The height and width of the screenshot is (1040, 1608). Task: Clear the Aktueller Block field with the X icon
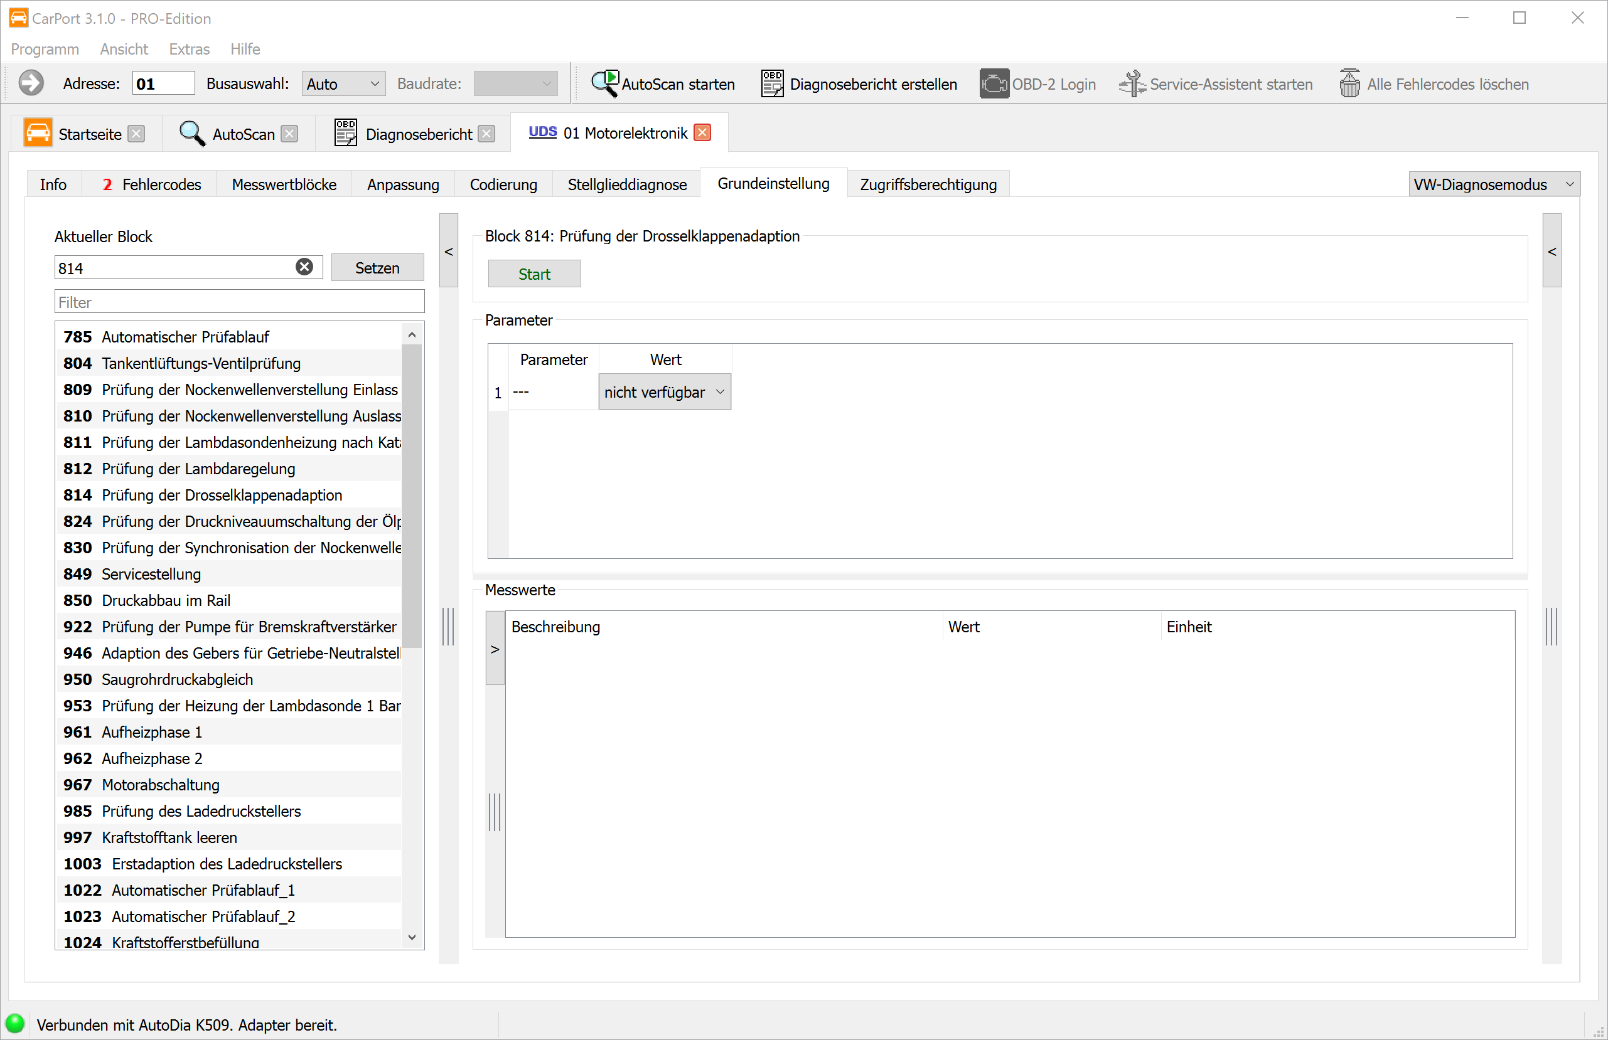click(304, 267)
